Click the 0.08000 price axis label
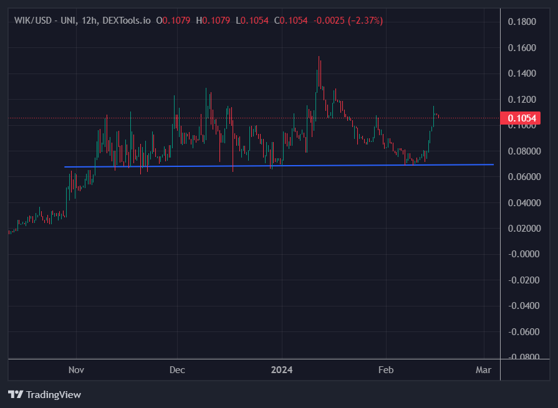This screenshot has width=558, height=408. tap(524, 151)
